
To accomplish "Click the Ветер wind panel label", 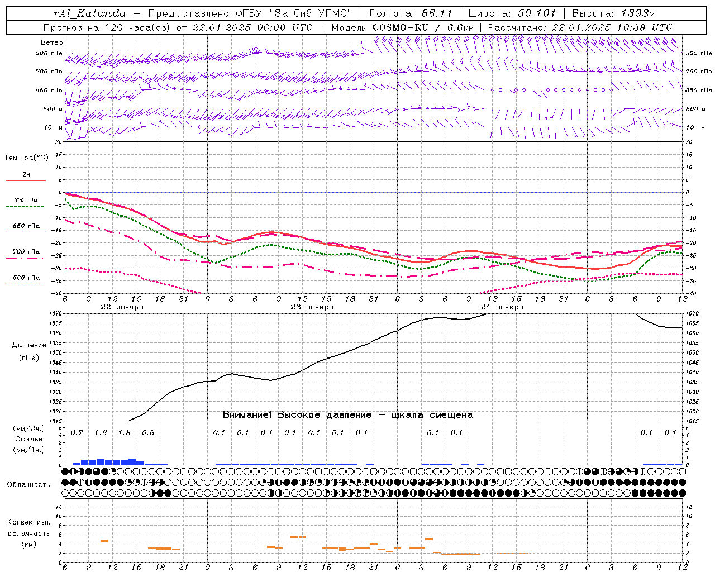I will [52, 42].
